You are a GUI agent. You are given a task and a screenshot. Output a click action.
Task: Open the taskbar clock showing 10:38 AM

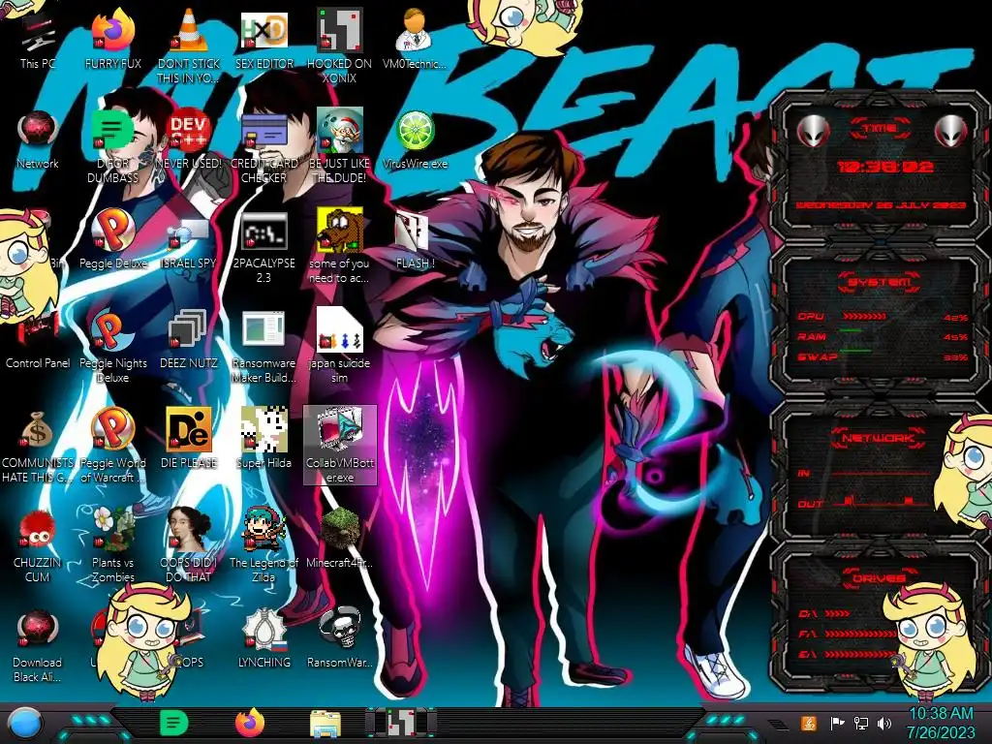(x=941, y=723)
